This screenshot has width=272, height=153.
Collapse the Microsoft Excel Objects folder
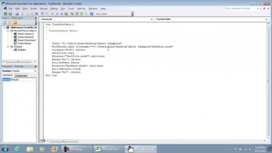(8, 31)
